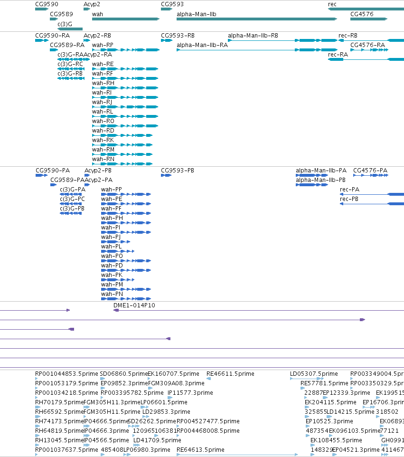The image size is (404, 457).
Task: Click the CG9593 gene label
Action: click(x=172, y=4)
